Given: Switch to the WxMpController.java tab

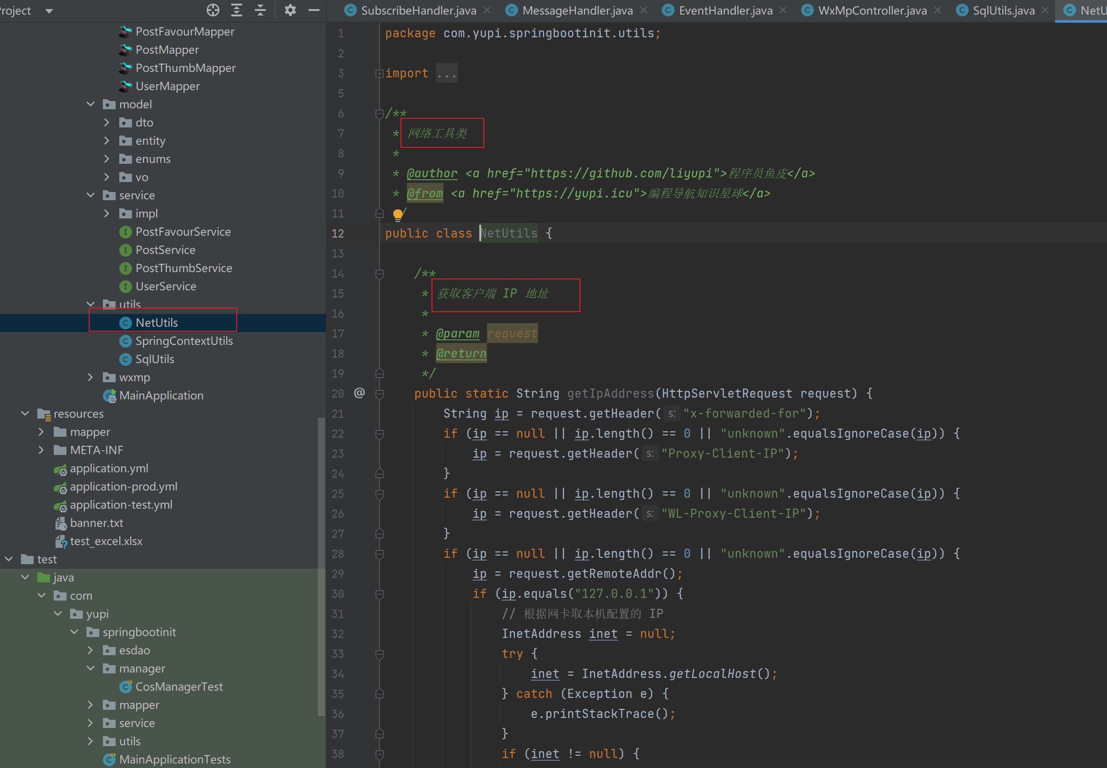Looking at the screenshot, I should click(872, 10).
